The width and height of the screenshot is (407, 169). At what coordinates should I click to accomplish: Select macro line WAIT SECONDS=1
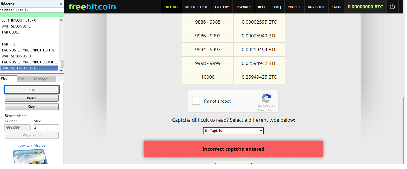(29, 26)
